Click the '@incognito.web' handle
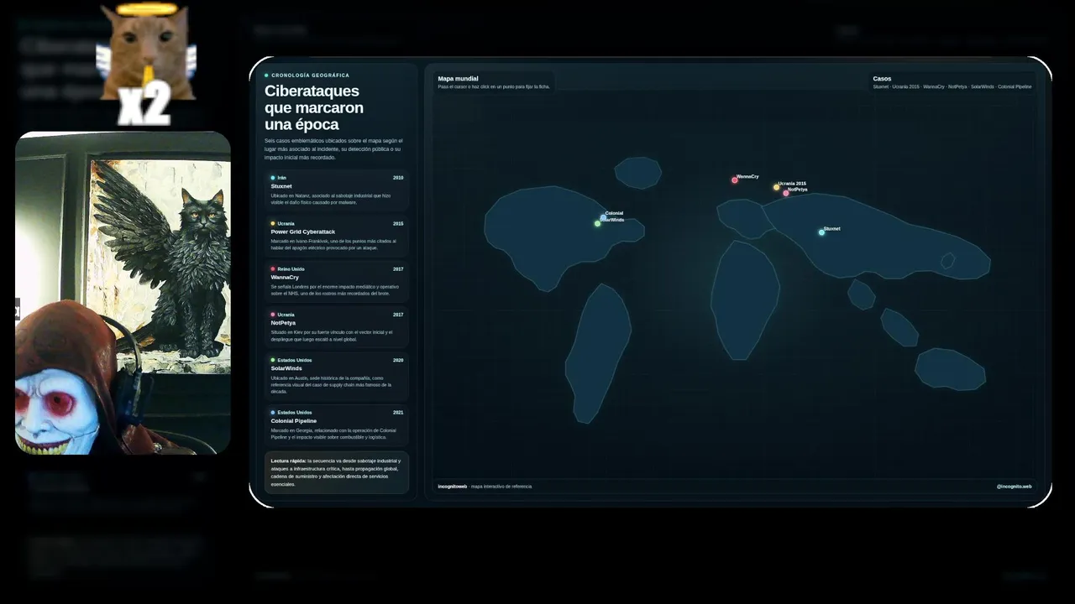 [1014, 487]
